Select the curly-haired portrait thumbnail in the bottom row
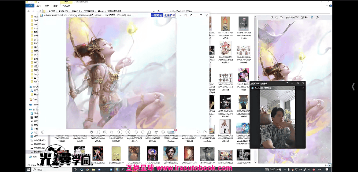The height and width of the screenshot is (172, 358). pos(170,153)
